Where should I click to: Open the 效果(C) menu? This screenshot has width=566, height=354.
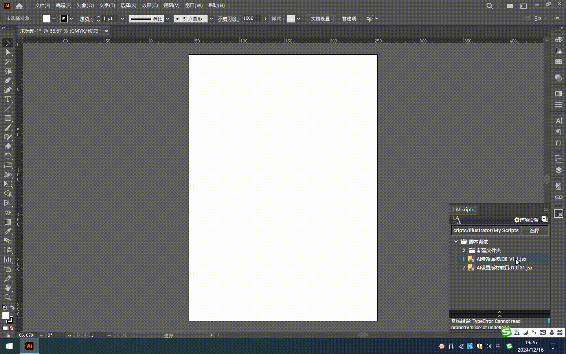(150, 6)
